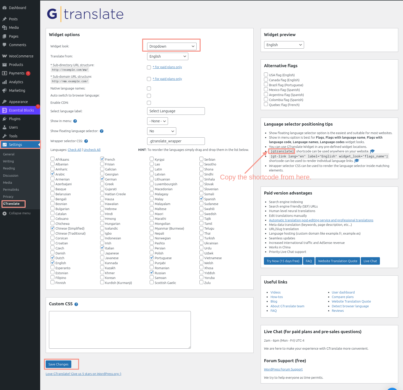Click the Comments bubble icon

click(5, 45)
